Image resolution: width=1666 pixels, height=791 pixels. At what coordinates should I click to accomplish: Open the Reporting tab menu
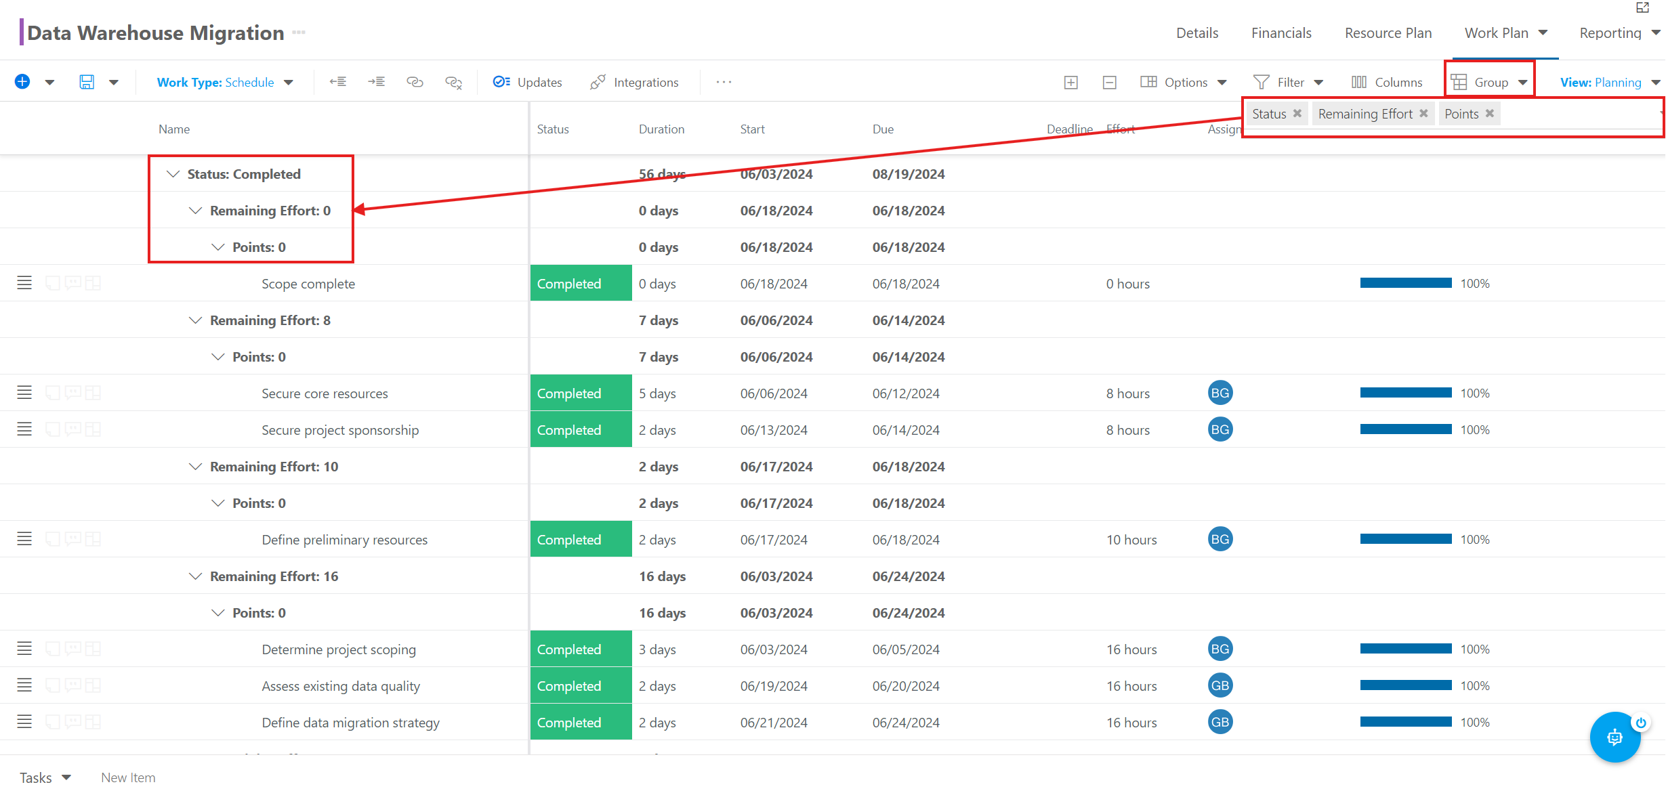pos(1619,33)
